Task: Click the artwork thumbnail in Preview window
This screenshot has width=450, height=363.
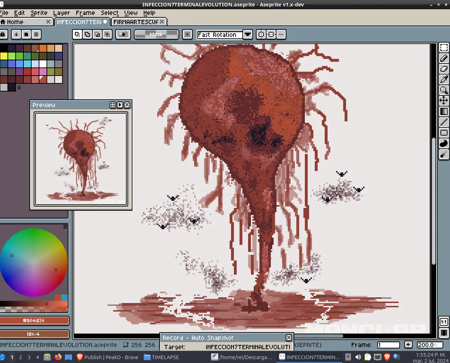Action: [x=81, y=159]
